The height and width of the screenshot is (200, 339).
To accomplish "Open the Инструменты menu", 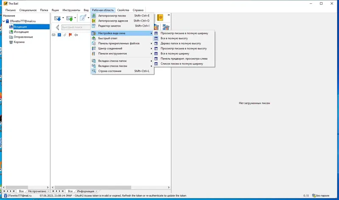I will pyautogui.click(x=71, y=10).
